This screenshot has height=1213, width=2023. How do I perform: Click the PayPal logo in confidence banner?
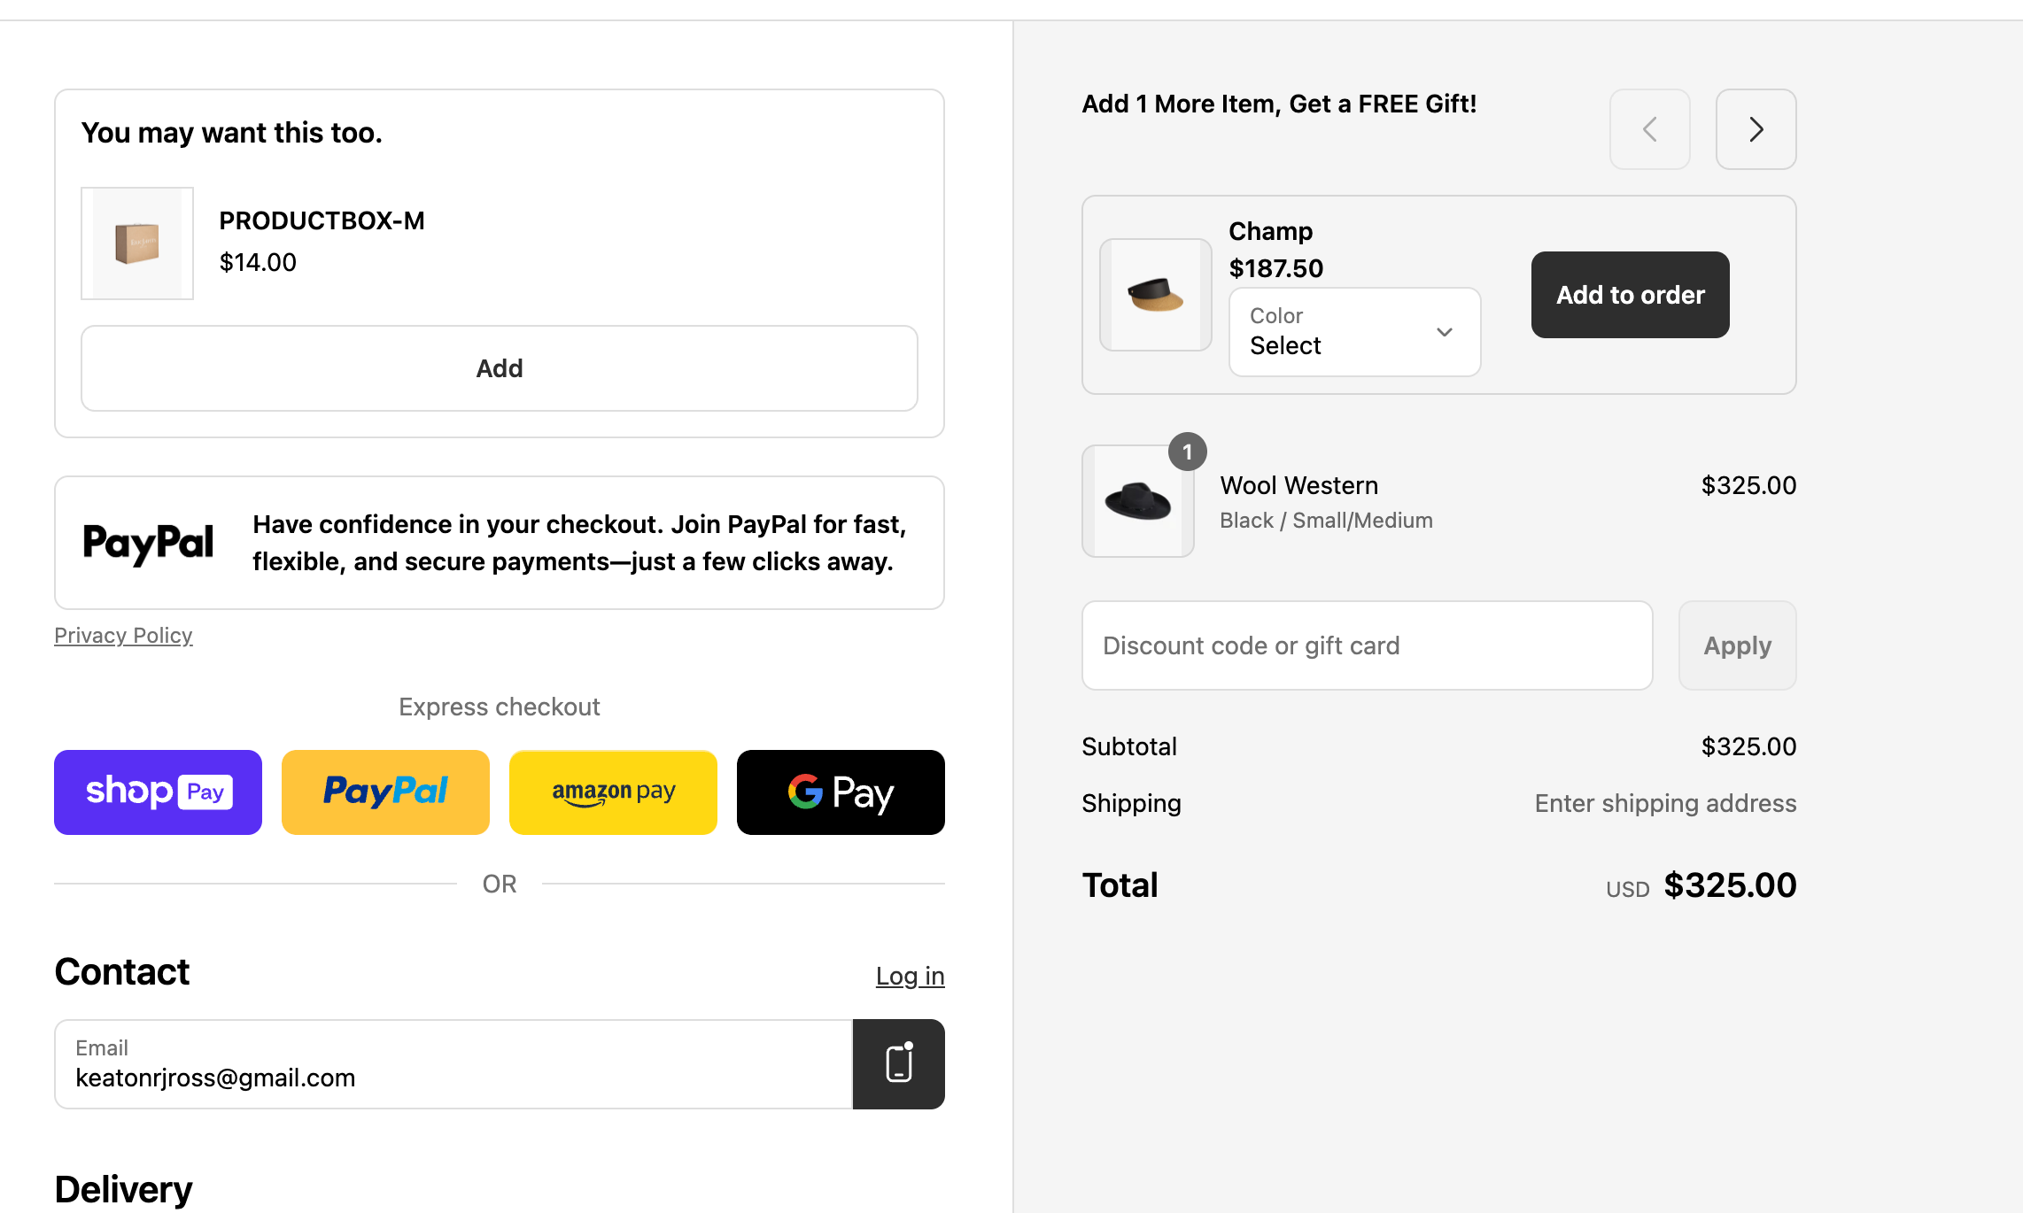pyautogui.click(x=148, y=543)
